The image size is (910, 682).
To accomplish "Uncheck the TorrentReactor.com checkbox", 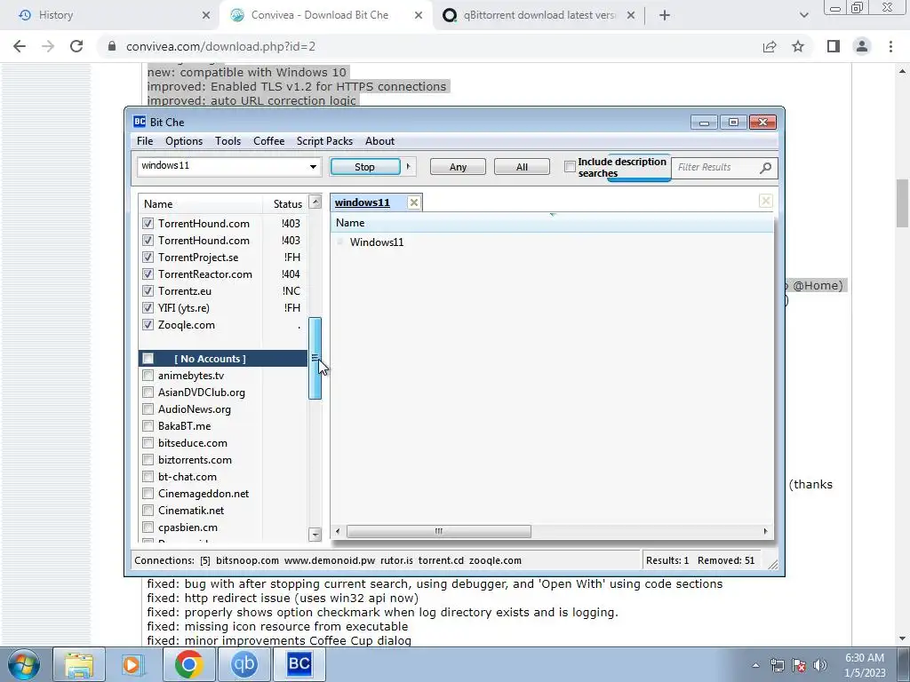I will pyautogui.click(x=148, y=274).
